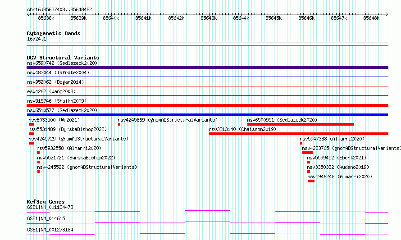
Task: Click the GSE1|NM_001134473 gene label
Action: 50,207
